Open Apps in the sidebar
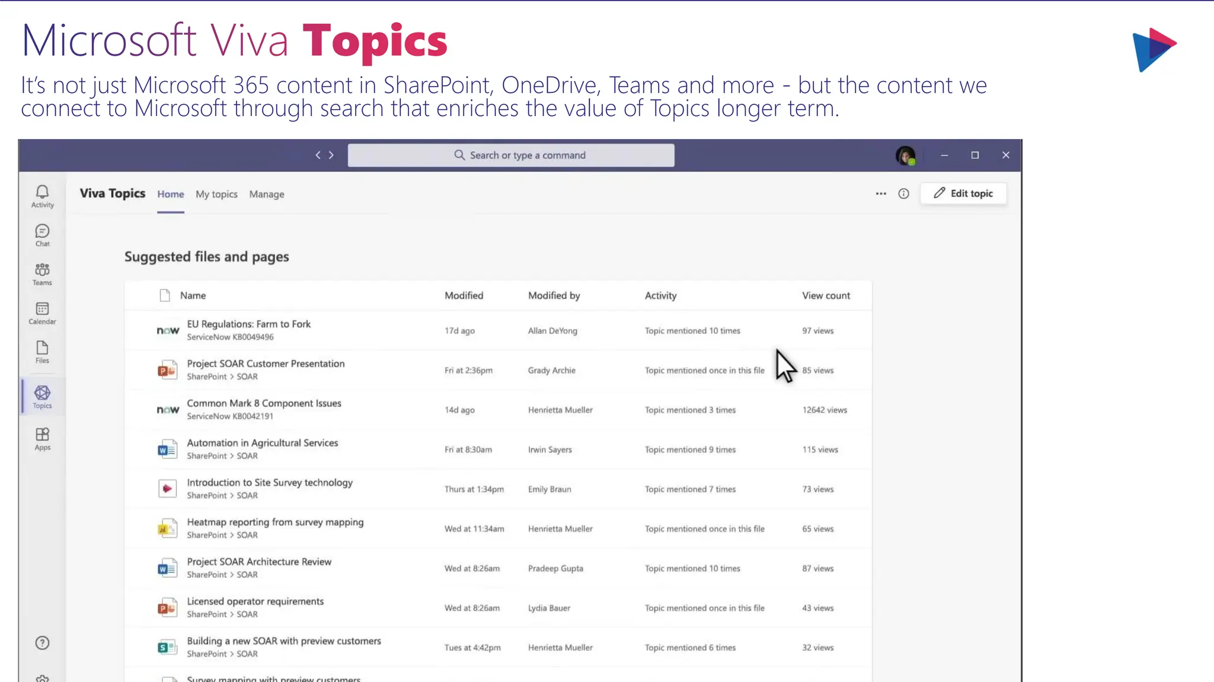 [x=42, y=439]
